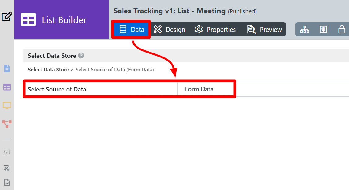The width and height of the screenshot is (349, 190).
Task: Open the Preview tab
Action: click(x=265, y=29)
